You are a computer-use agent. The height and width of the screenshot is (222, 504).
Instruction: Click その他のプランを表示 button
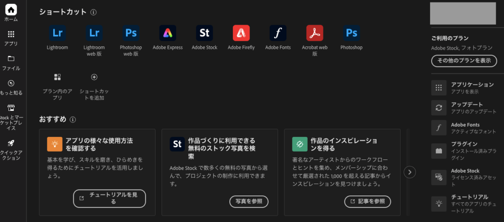(x=464, y=61)
